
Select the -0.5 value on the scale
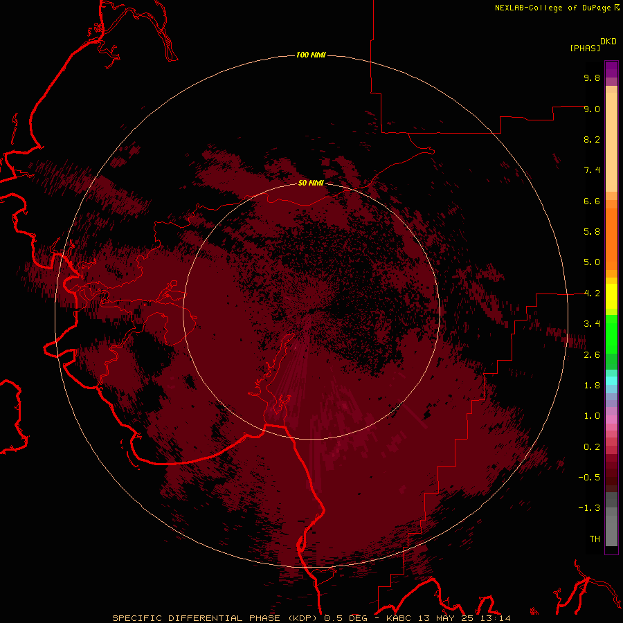pyautogui.click(x=589, y=478)
